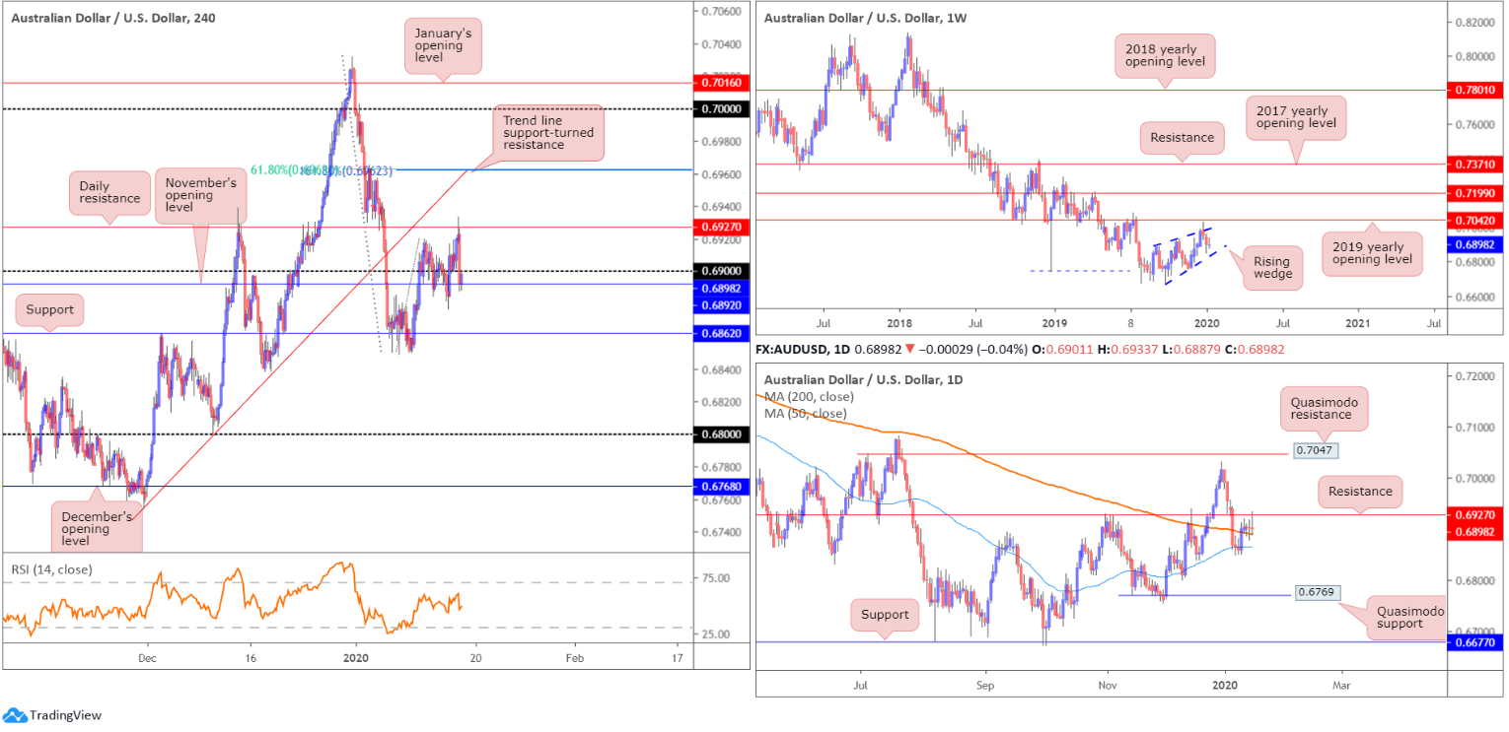Click the 0.67680 price label
Screen dimensions: 1509x732
coord(722,487)
